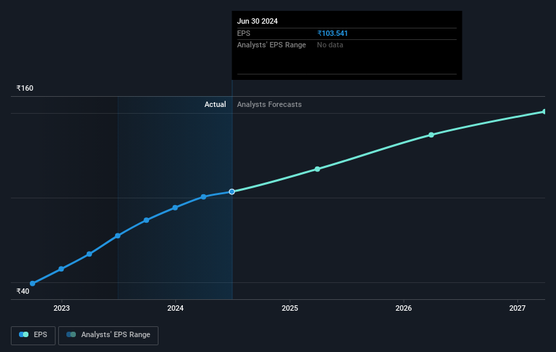This screenshot has width=556, height=352.
Task: Click the 2027 axis label
Action: [x=517, y=309]
